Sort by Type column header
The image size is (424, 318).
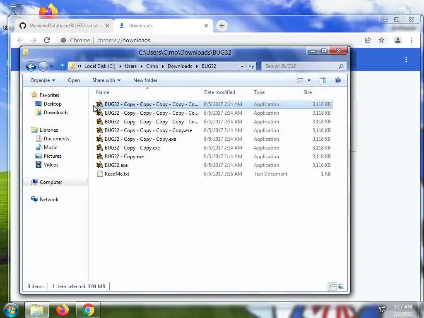tap(275, 92)
